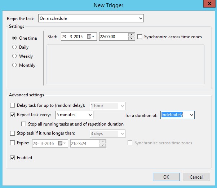Close the New Trigger dialog window

208,4
